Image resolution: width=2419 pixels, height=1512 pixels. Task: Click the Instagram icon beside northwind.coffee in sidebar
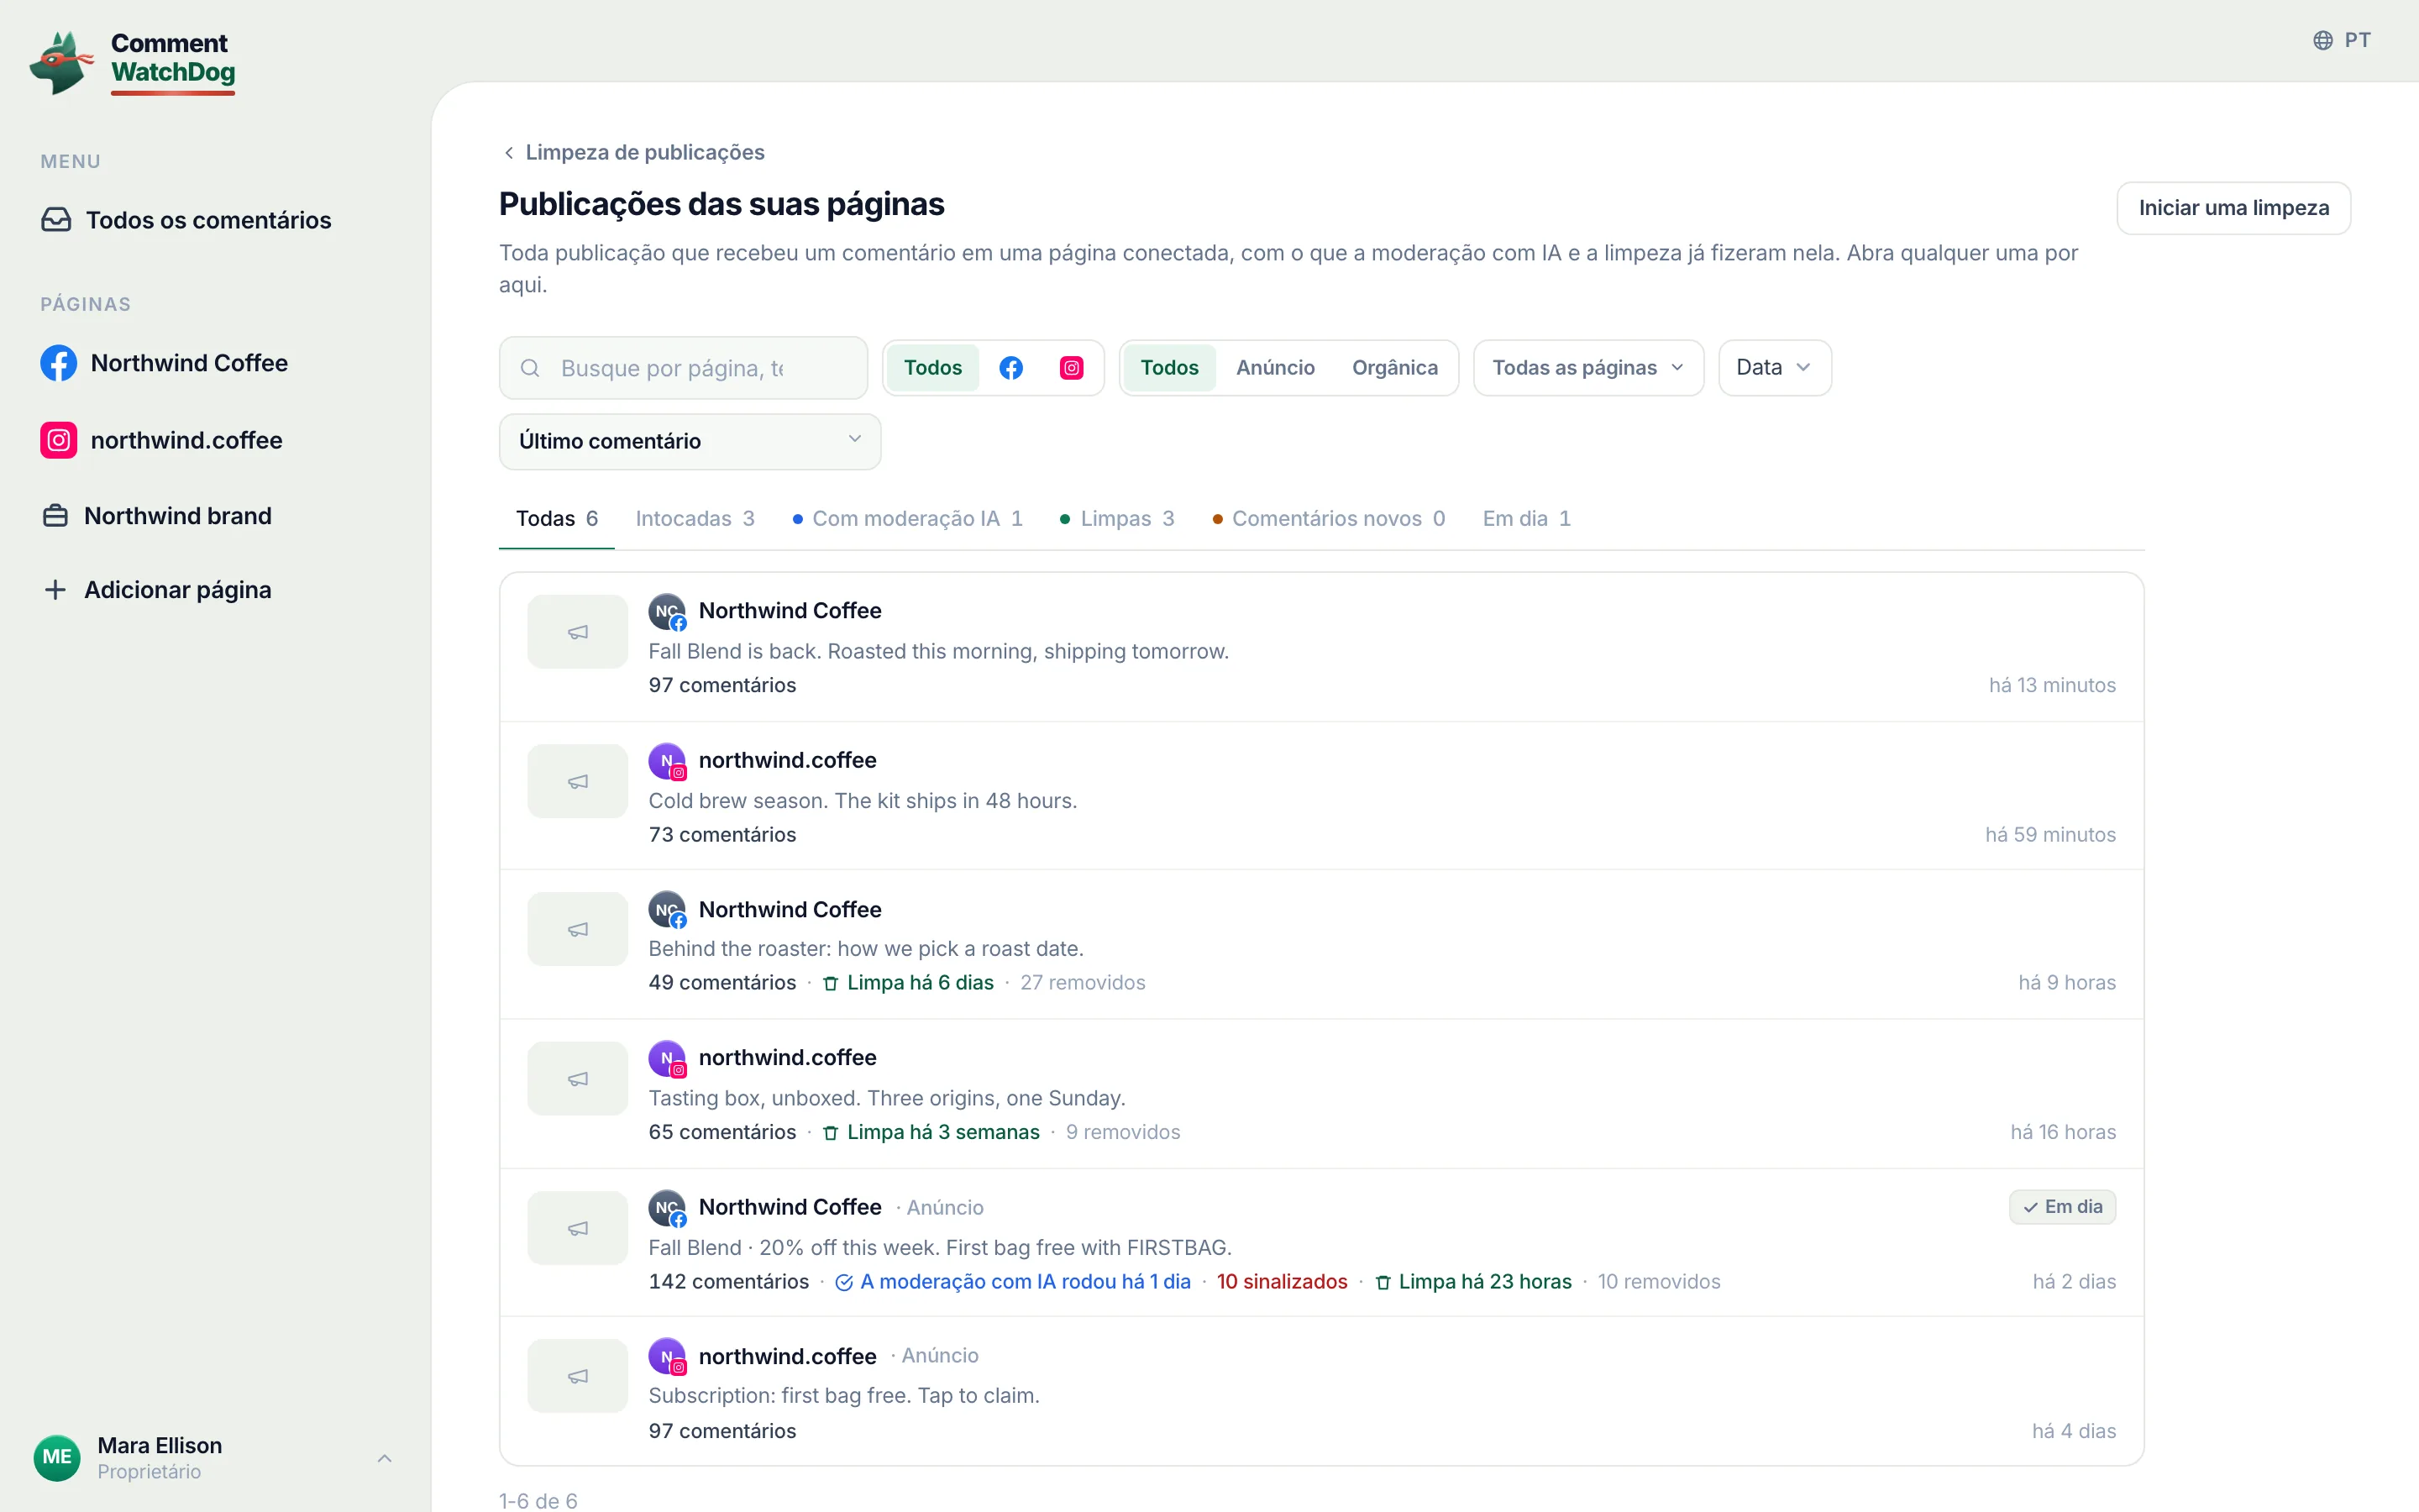tap(58, 440)
